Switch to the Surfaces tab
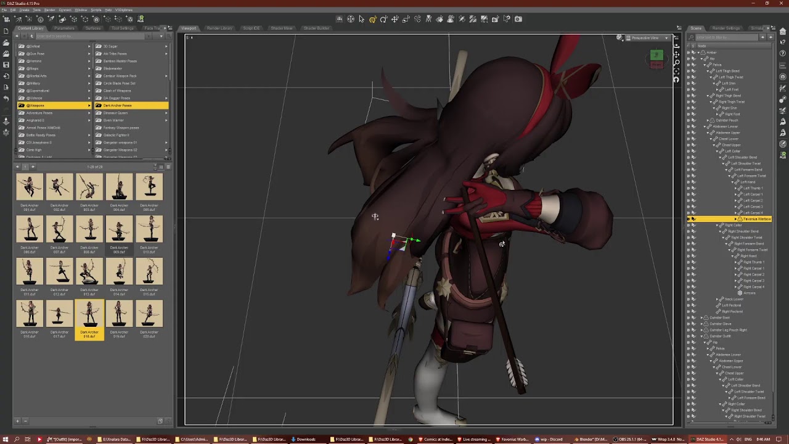 [x=93, y=28]
